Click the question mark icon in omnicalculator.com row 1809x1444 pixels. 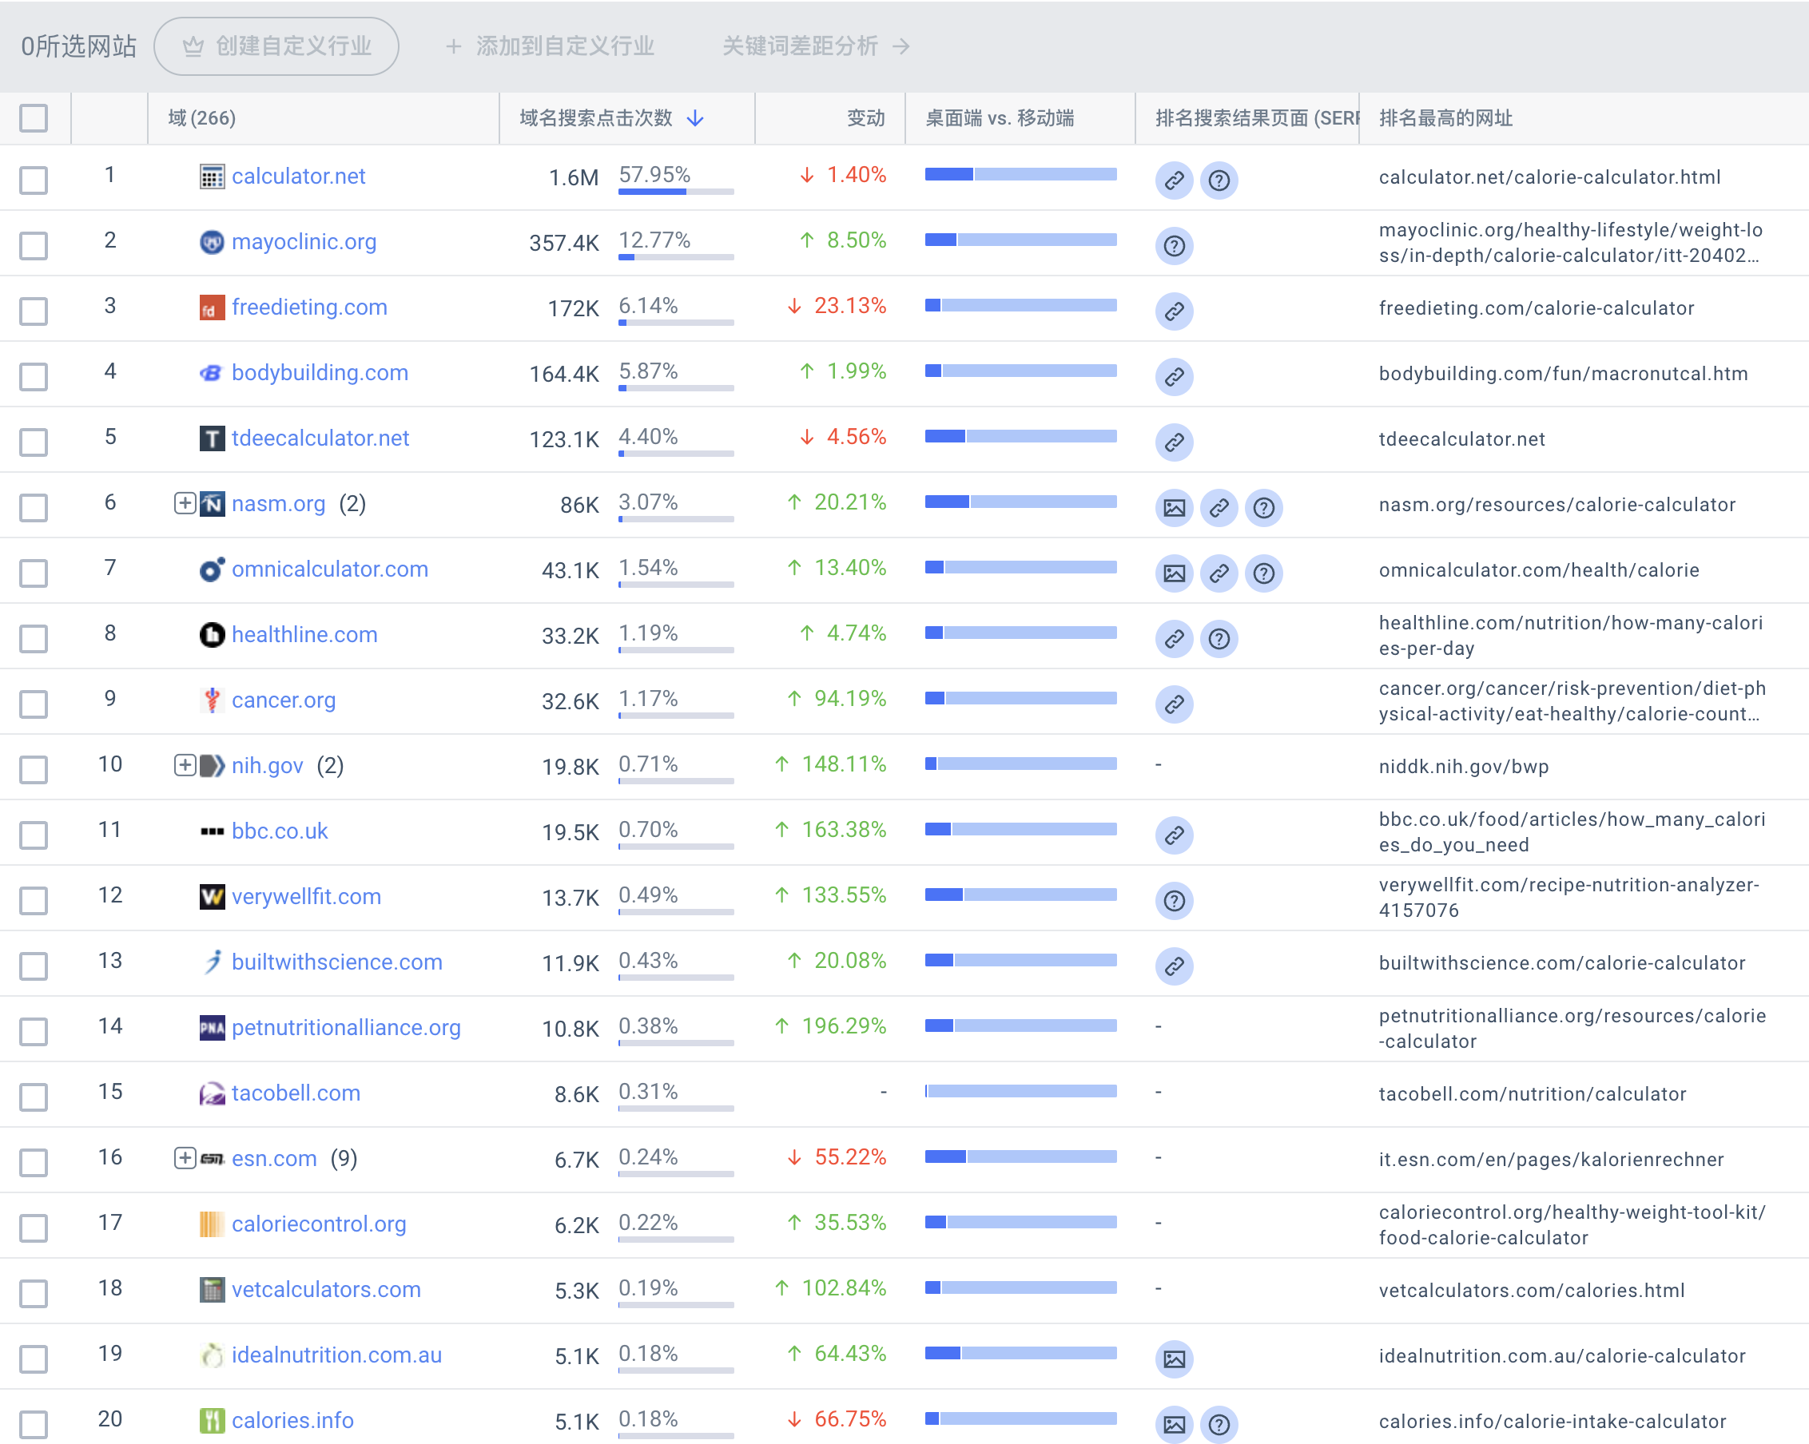(1263, 573)
